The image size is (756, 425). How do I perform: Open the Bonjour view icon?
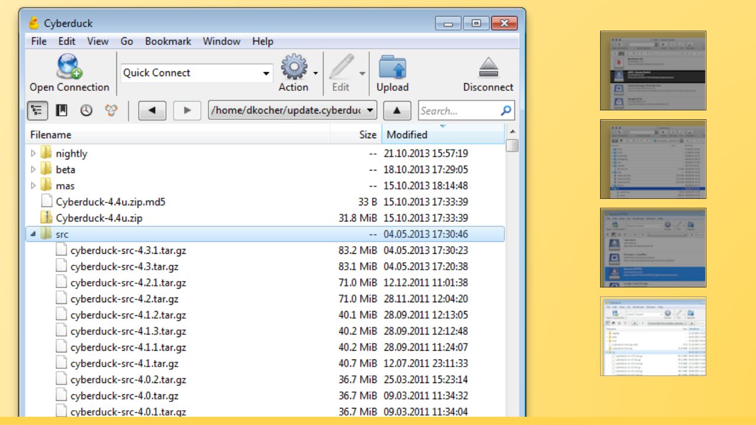(111, 110)
